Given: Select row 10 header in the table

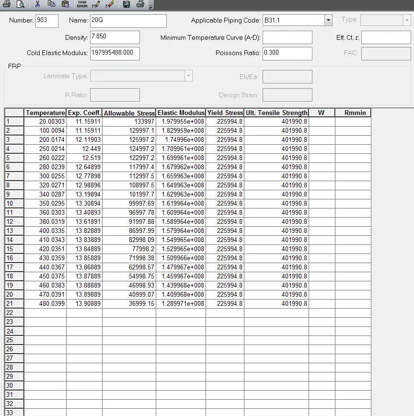Looking at the screenshot, I should [14, 204].
